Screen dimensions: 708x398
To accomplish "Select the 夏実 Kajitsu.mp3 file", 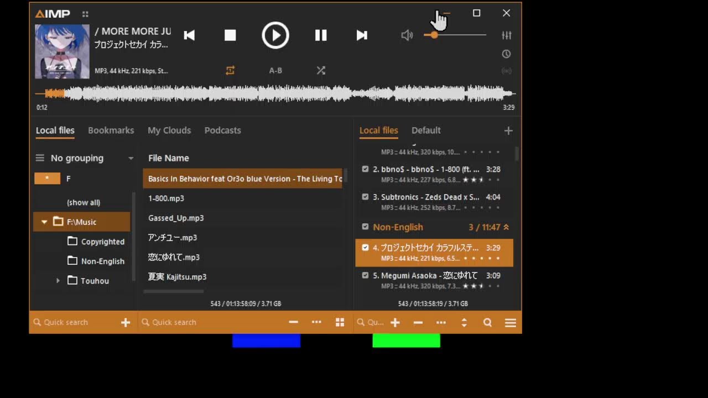I will click(x=243, y=277).
